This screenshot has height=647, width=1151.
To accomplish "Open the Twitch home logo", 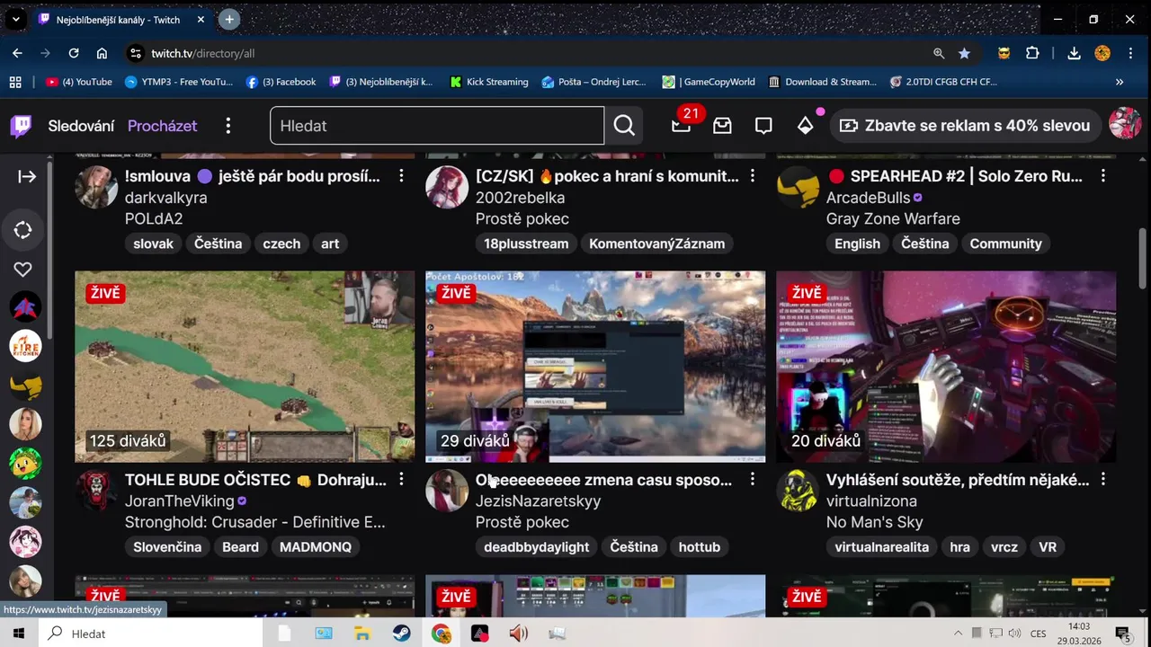I will tap(21, 126).
